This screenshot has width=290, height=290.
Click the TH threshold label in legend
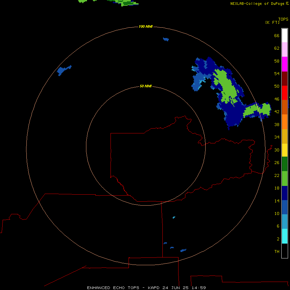click(x=277, y=251)
